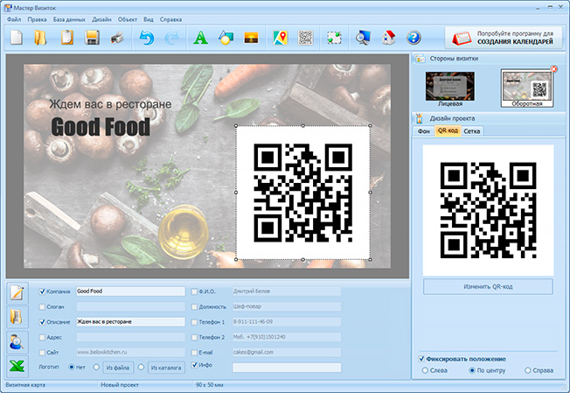Viewport: 570px width, 393px height.
Task: Click the clipboard templates icon
Action: pos(67,38)
